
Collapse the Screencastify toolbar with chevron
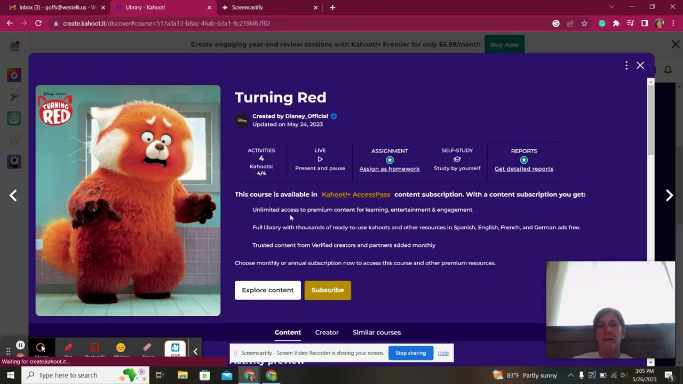point(195,351)
